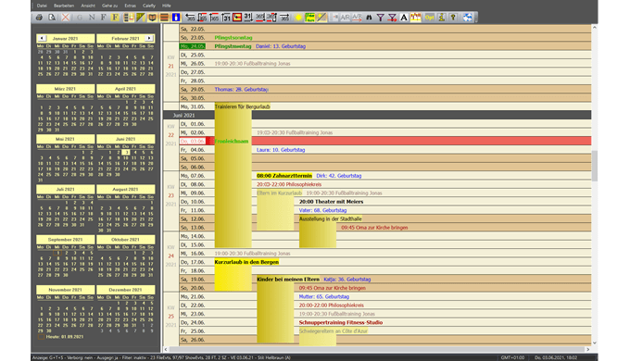Screen dimensions: 630x361
Task: Select the Kurzurlaub in den Bergen entry
Action: coord(246,262)
